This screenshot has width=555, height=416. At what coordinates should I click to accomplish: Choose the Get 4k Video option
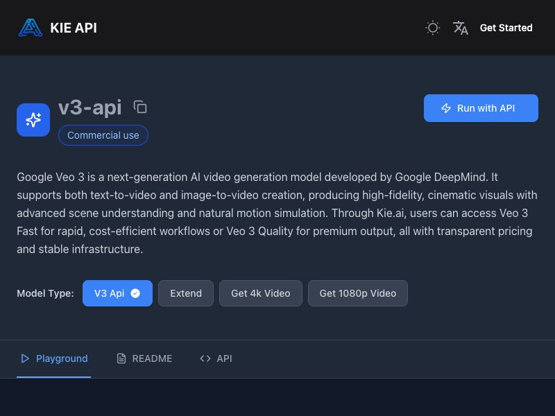260,293
